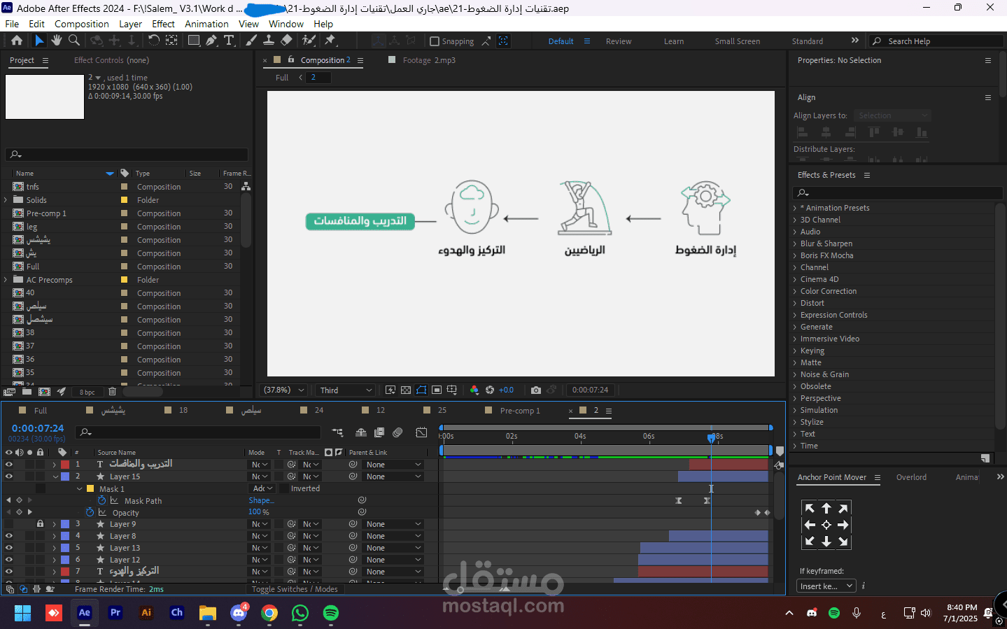The height and width of the screenshot is (629, 1007).
Task: Expand the Solids folder in Project panel
Action: click(6, 200)
